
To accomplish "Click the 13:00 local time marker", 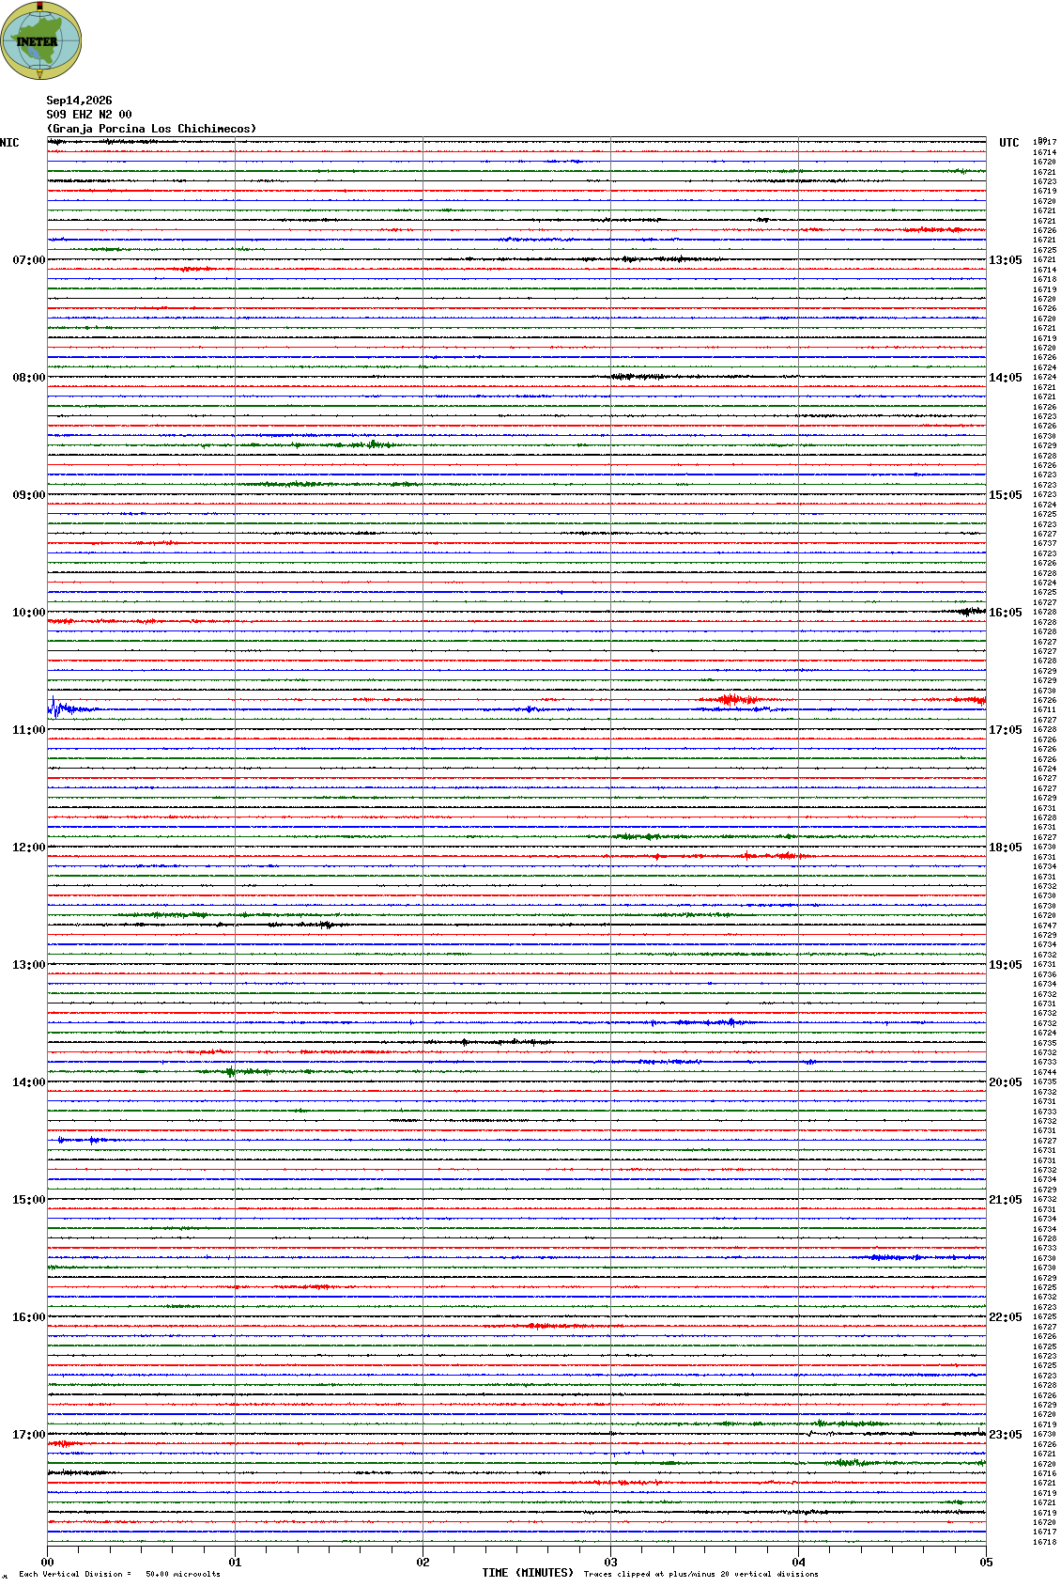I will [x=28, y=965].
